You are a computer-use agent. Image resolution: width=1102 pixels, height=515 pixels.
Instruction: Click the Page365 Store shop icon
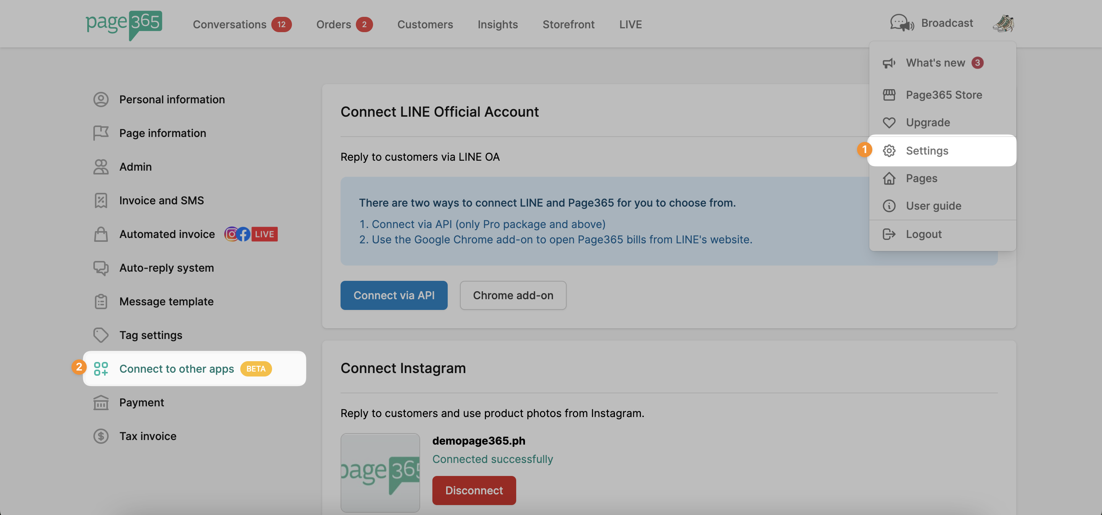[x=889, y=95]
